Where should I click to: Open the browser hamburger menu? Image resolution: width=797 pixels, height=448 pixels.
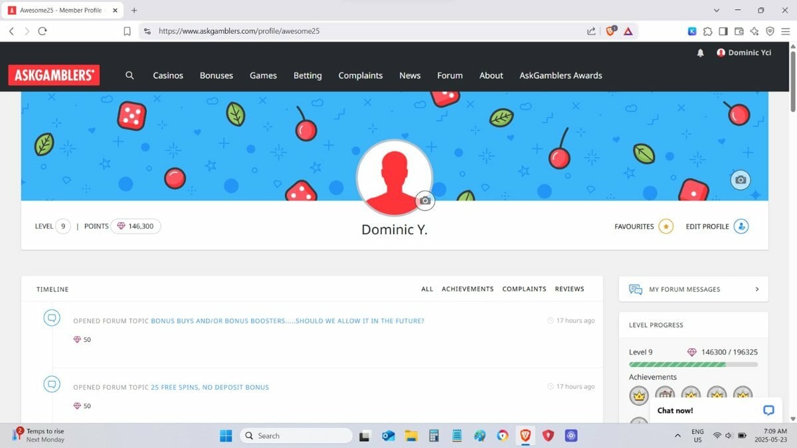[786, 31]
